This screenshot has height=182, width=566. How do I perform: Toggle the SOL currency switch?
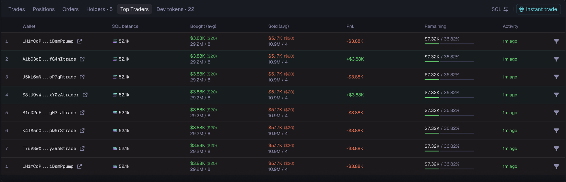coord(500,9)
